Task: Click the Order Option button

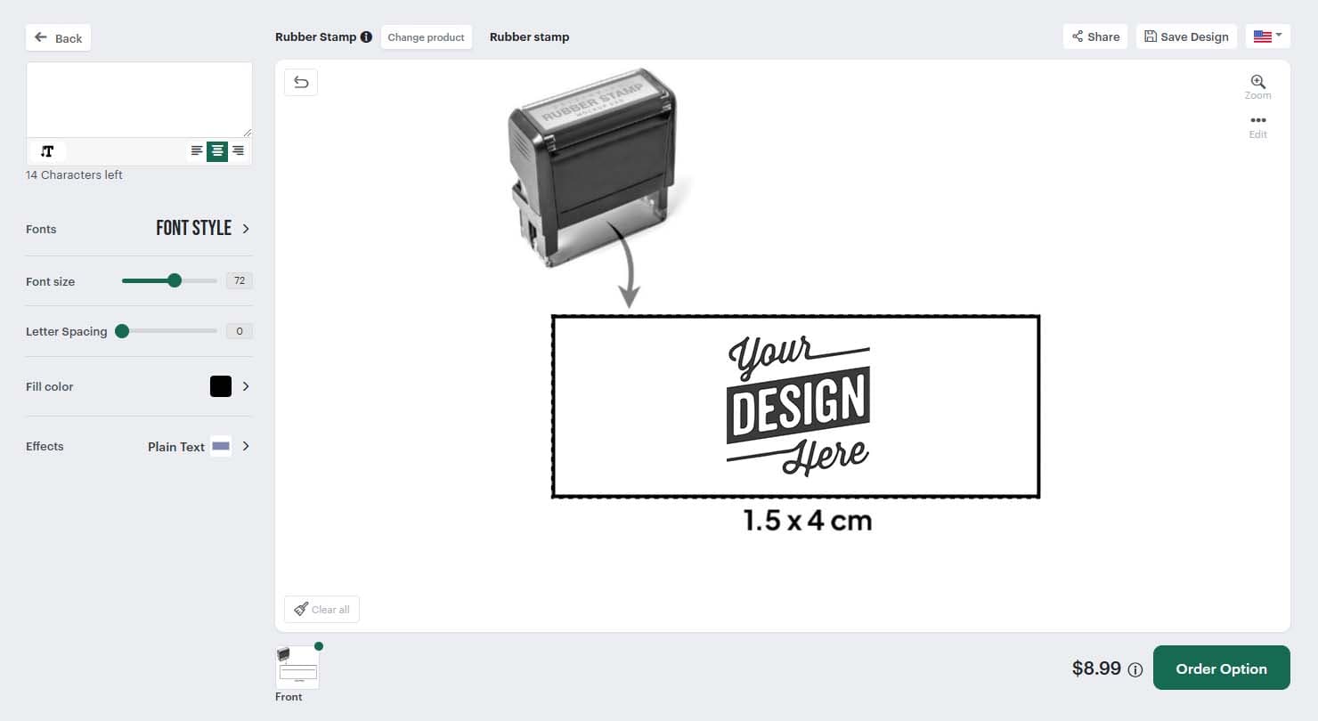Action: [1221, 668]
